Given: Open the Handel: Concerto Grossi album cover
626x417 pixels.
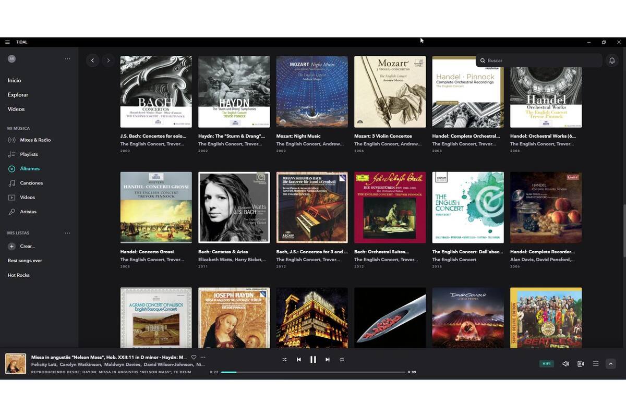Looking at the screenshot, I should (x=155, y=207).
